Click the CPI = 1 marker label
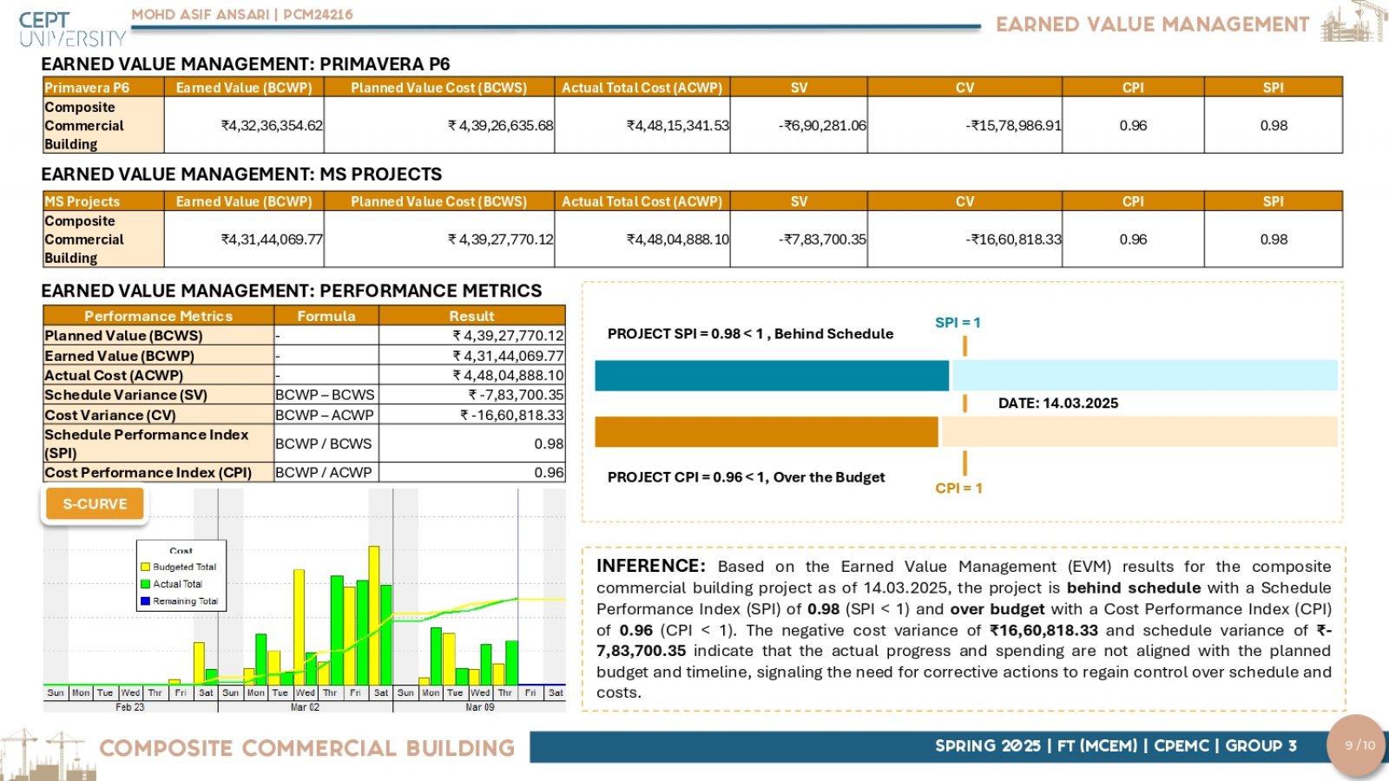The height and width of the screenshot is (781, 1389). (x=958, y=489)
